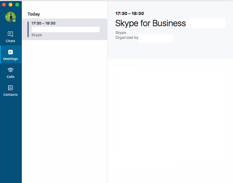The width and height of the screenshot is (233, 183).
Task: Go to the Calls tab label
Action: tap(10, 77)
